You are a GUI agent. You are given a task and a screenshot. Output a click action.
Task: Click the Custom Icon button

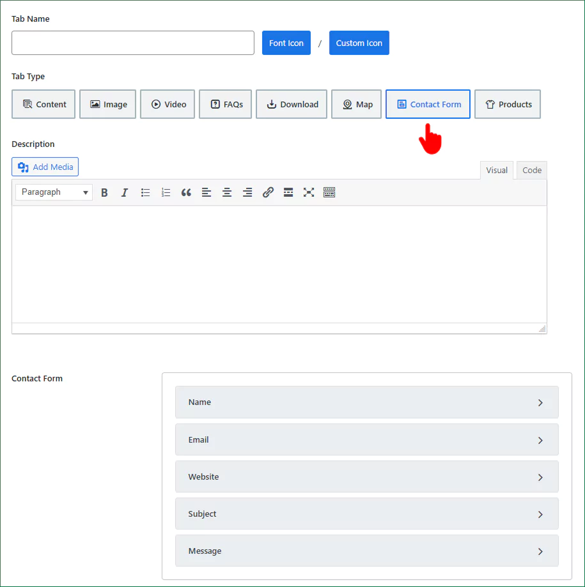(359, 43)
